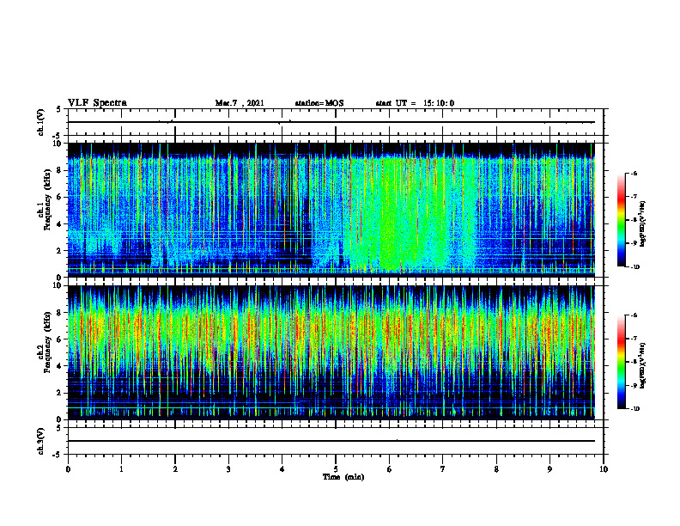Click the ch.2 spectrogram colorbar

(622, 362)
